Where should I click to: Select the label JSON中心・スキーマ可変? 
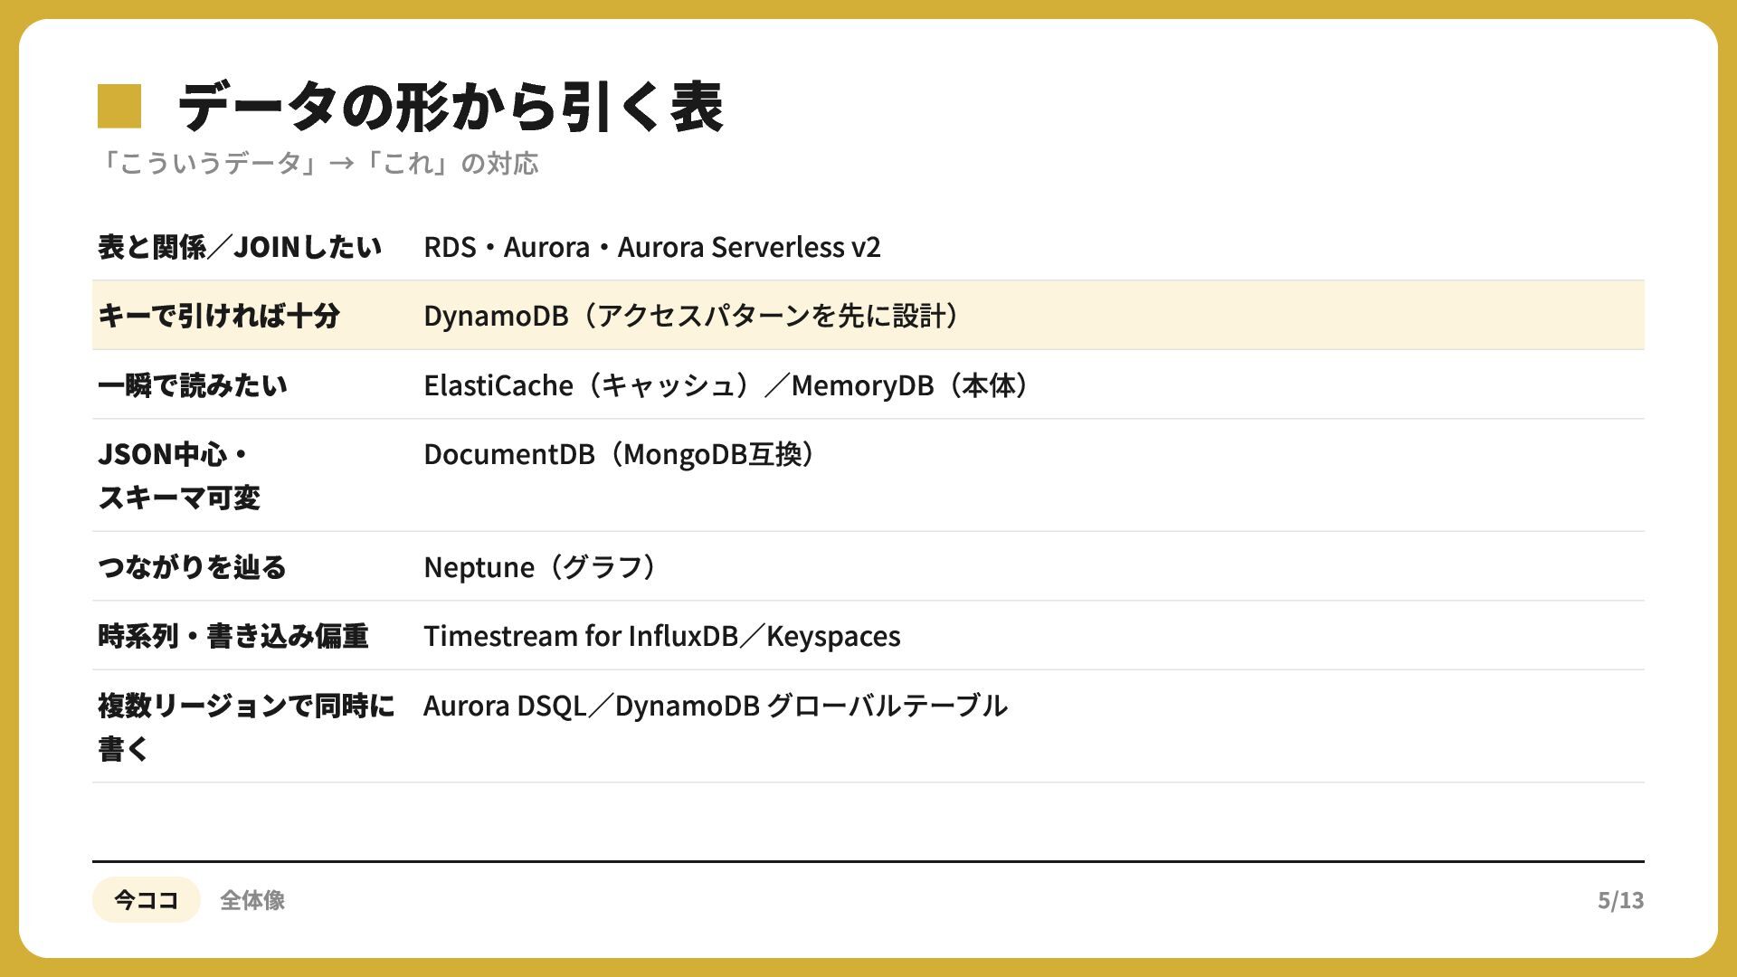pyautogui.click(x=179, y=476)
